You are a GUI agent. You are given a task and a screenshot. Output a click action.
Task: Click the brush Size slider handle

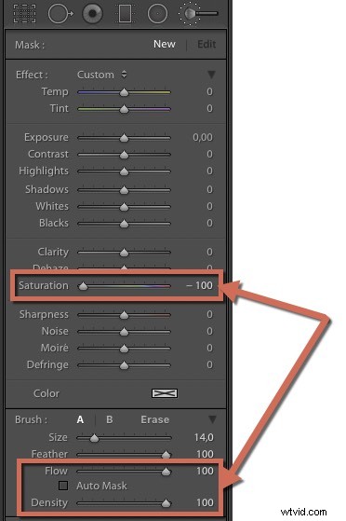pos(94,438)
